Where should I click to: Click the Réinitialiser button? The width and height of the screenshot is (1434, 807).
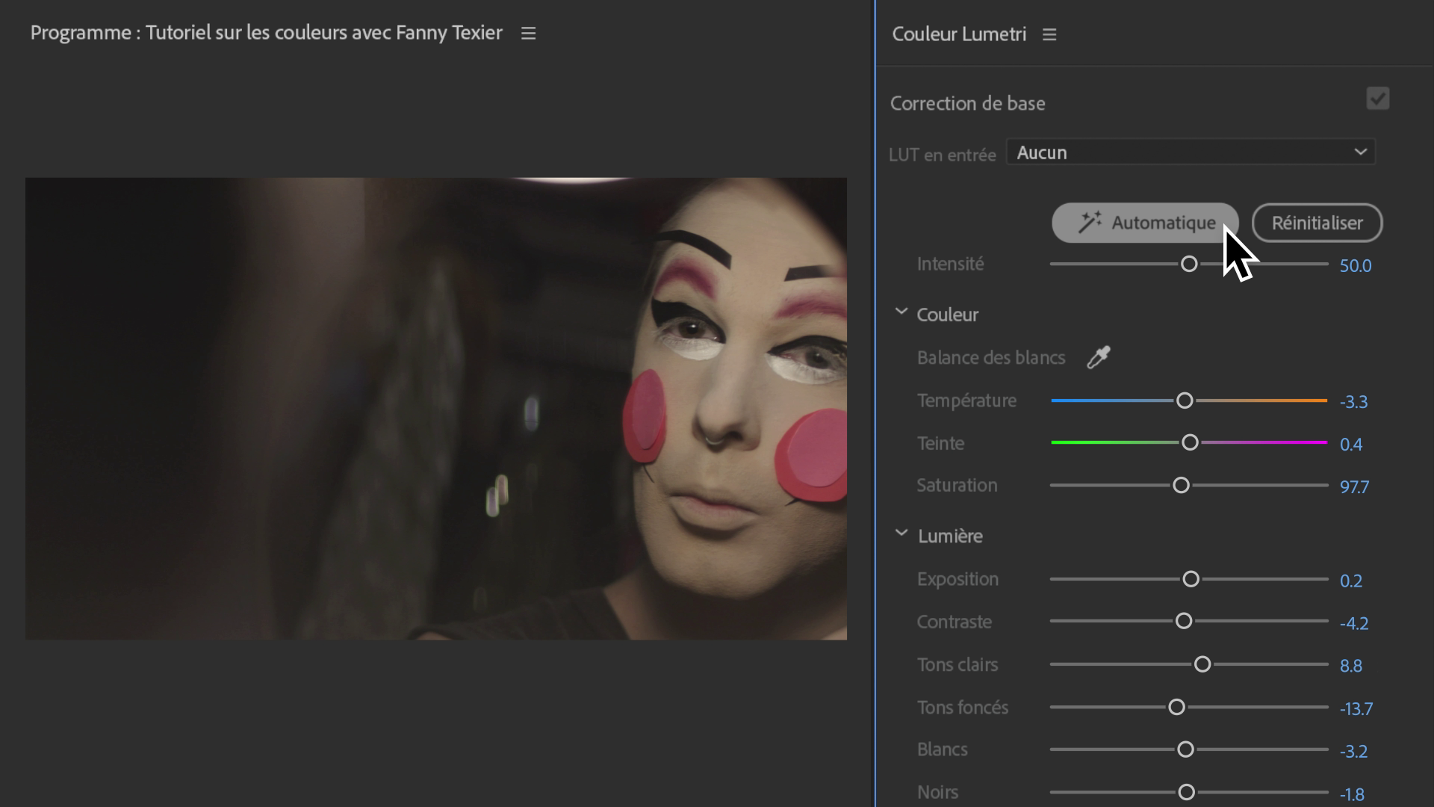[1317, 223]
